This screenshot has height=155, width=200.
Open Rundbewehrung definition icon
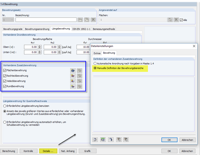[73, 86]
